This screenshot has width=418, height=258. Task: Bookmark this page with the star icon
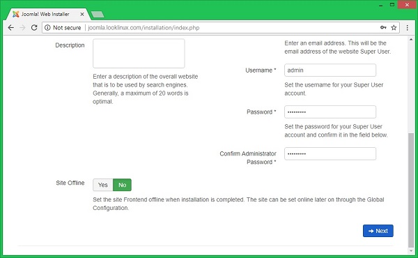[394, 27]
